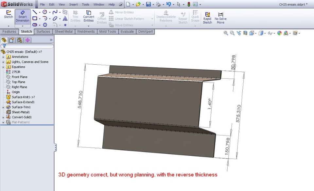
Task: Toggle Section View
Action: coord(245,33)
